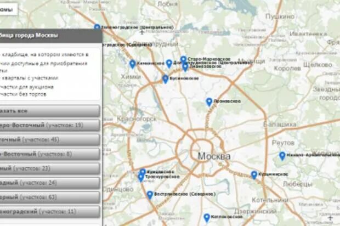Pick the Западный district (участков: 24)
This screenshot has width=340, height=226.
[50, 183]
